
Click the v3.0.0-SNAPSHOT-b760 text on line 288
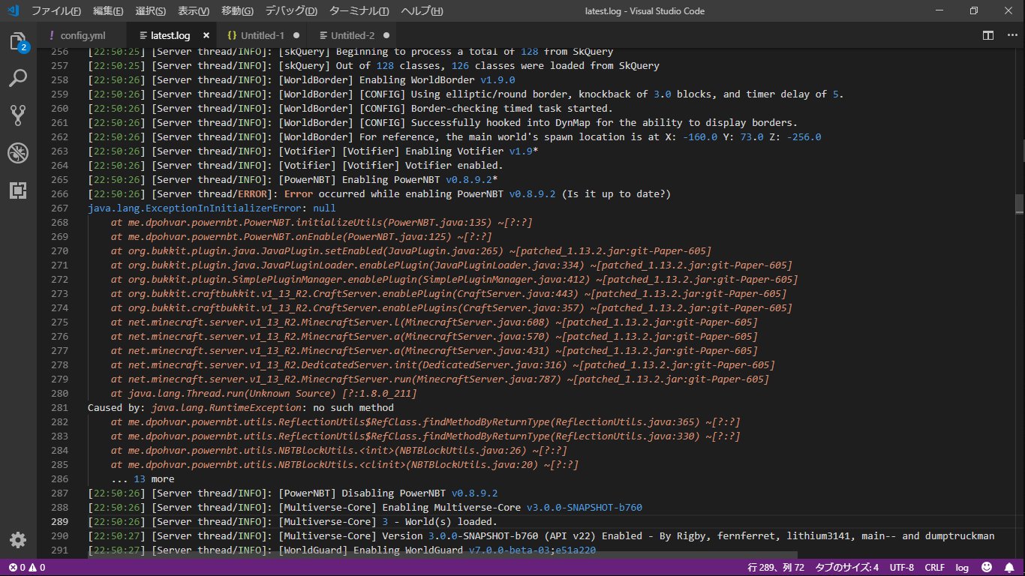pyautogui.click(x=585, y=507)
